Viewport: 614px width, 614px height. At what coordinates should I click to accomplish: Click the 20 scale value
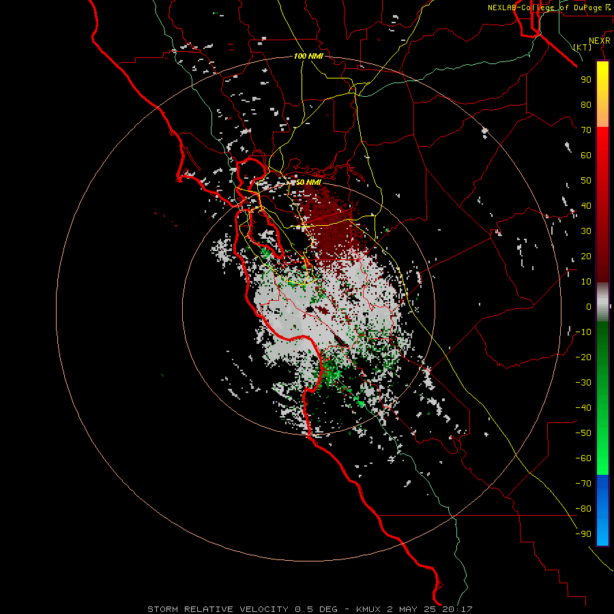[586, 256]
